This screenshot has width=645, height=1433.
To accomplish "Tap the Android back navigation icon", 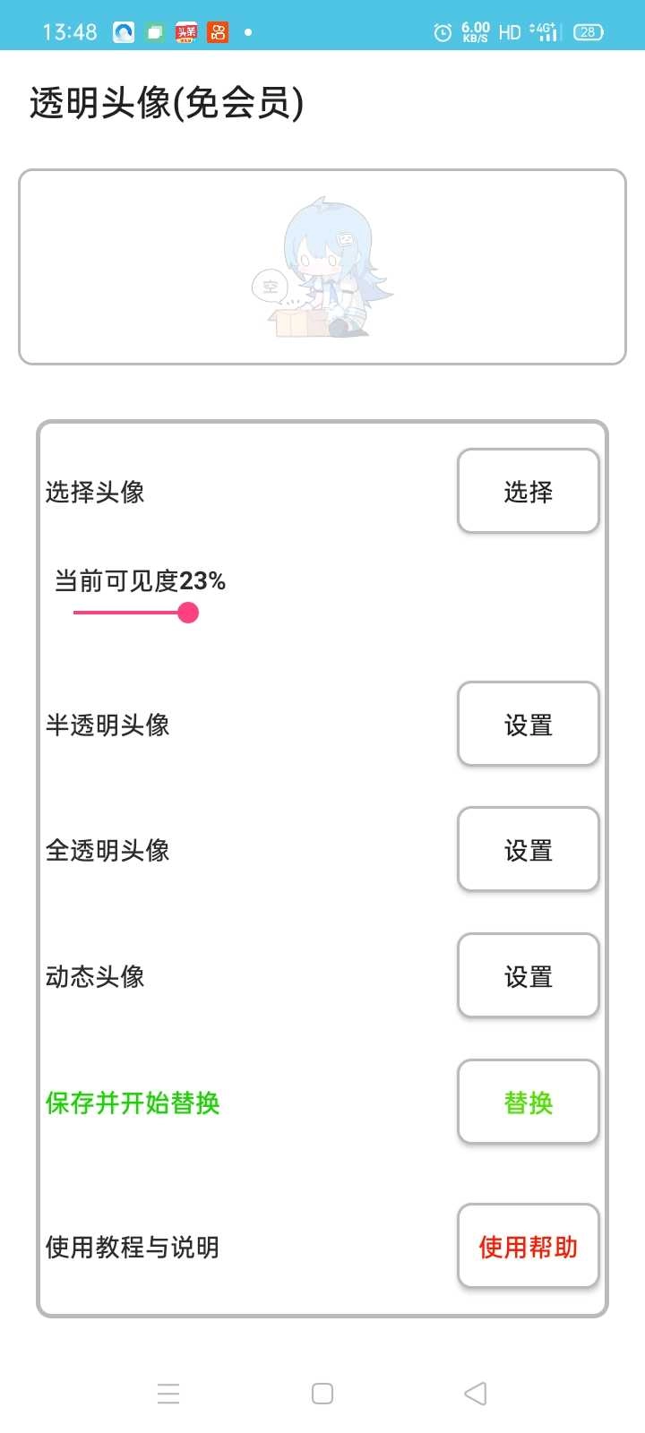I will click(x=476, y=1394).
